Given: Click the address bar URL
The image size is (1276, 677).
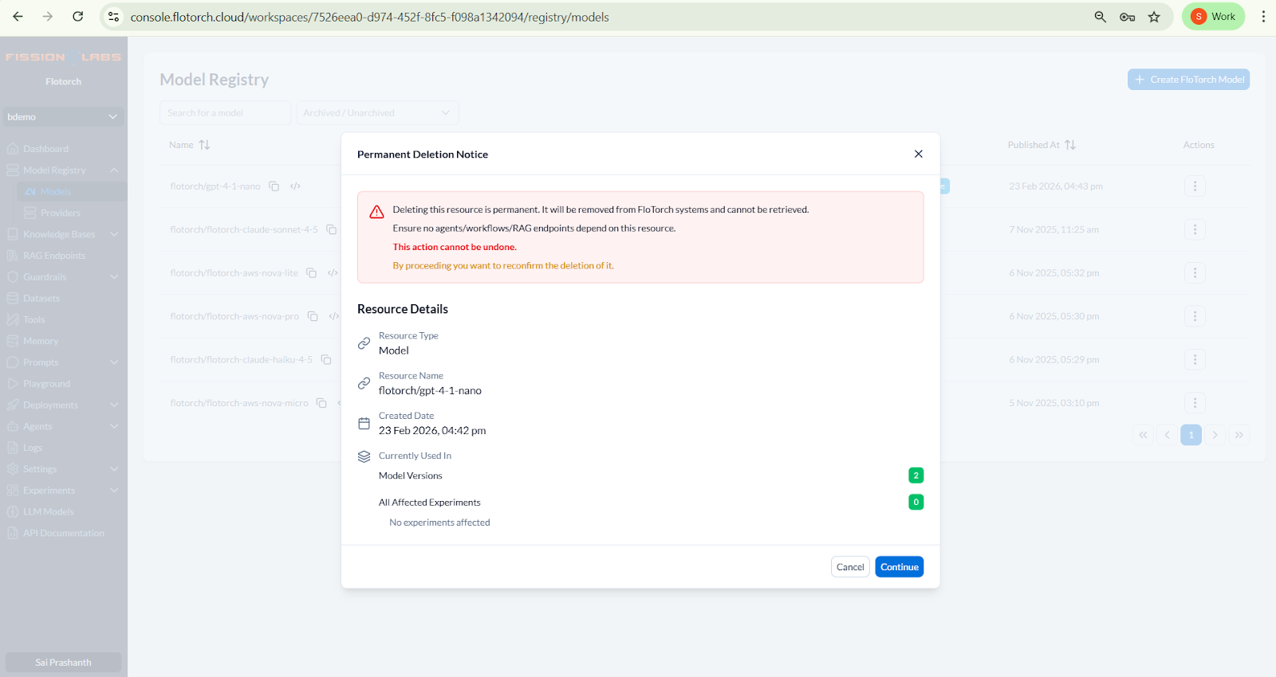Looking at the screenshot, I should click(369, 17).
